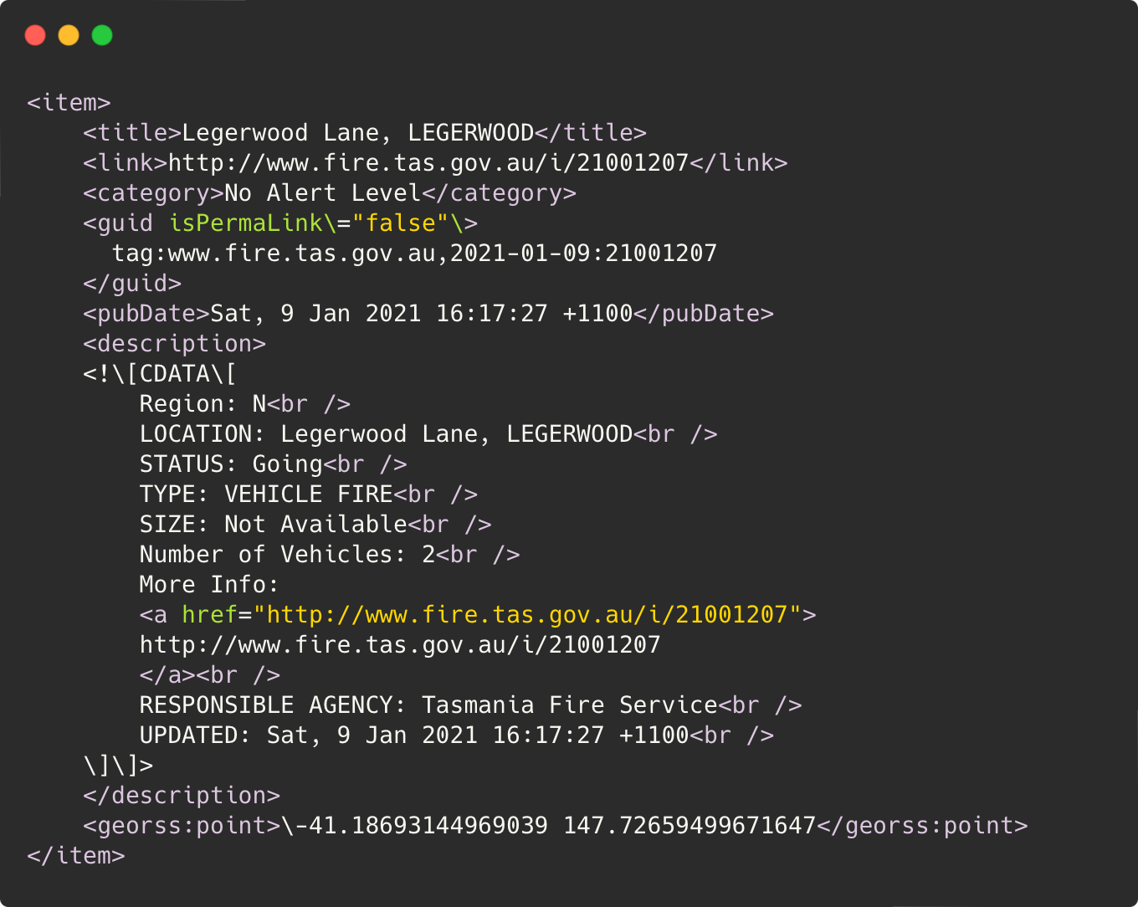The width and height of the screenshot is (1138, 907).
Task: Click the yellow href URL attribute value
Action: 527,615
